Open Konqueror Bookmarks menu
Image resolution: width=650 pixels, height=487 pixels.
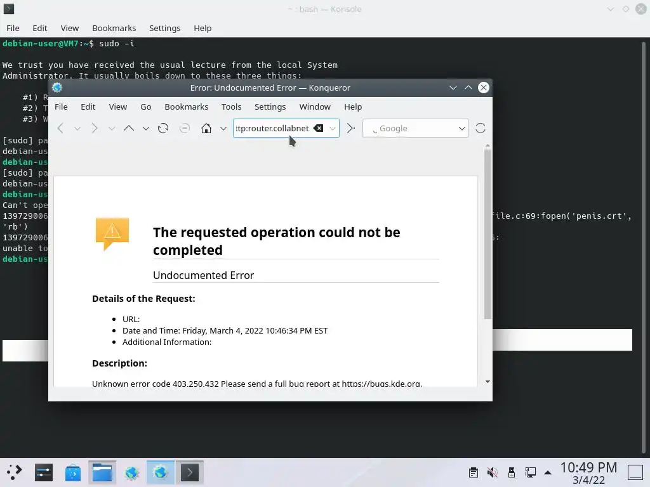[187, 107]
